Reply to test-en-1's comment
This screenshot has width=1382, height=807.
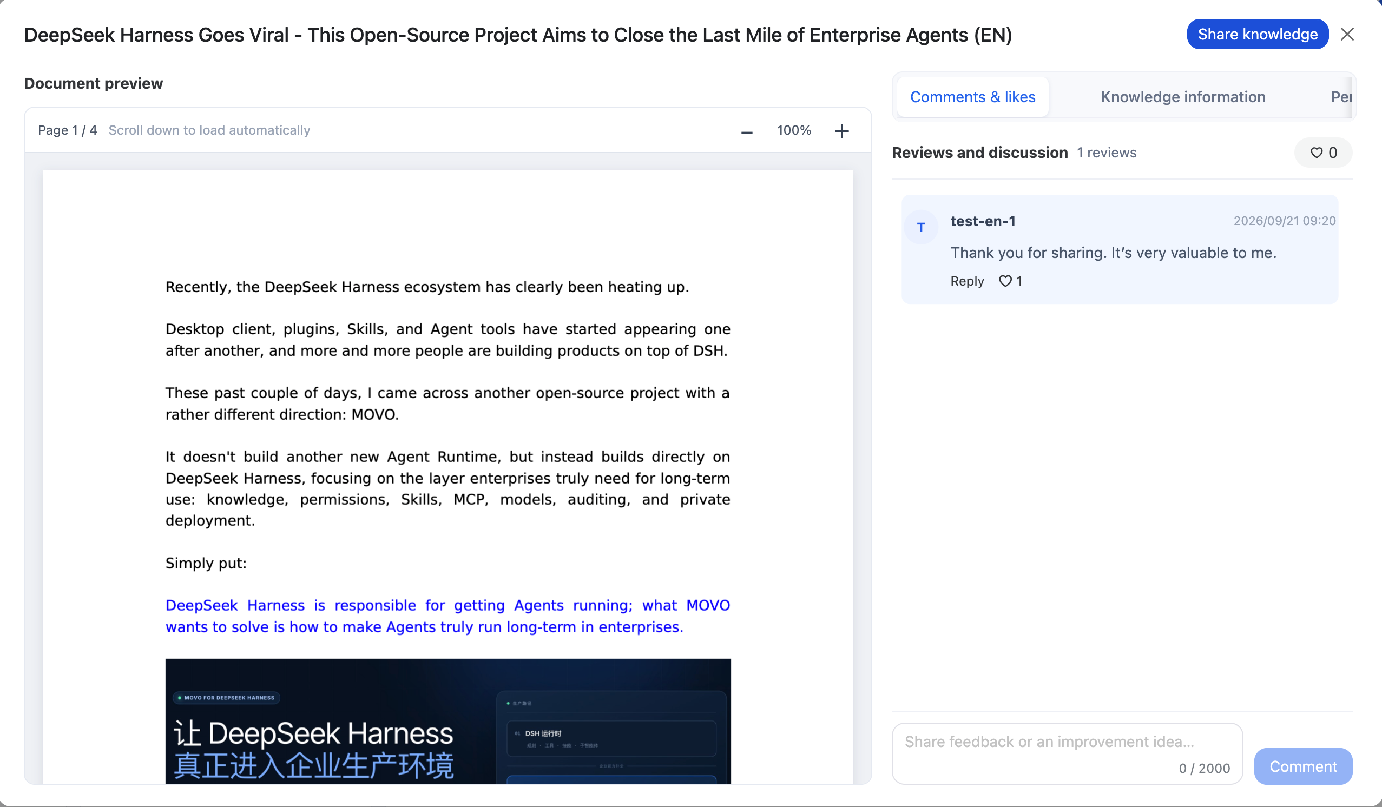(967, 281)
